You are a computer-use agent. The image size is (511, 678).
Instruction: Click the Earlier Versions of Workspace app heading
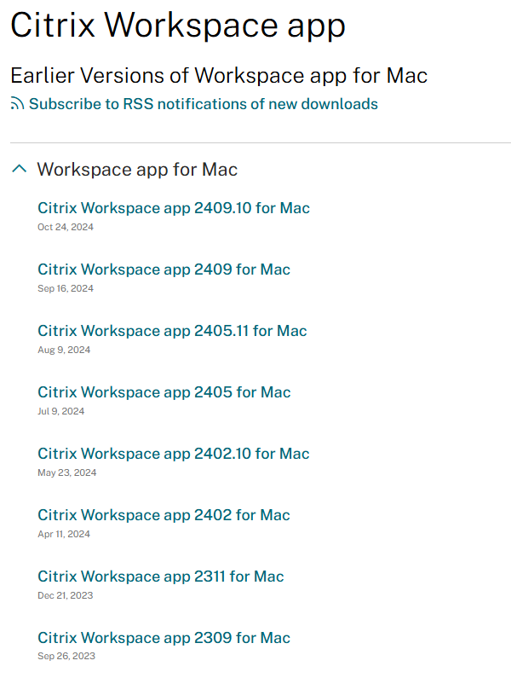[x=219, y=75]
